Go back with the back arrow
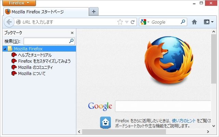 tap(9, 22)
